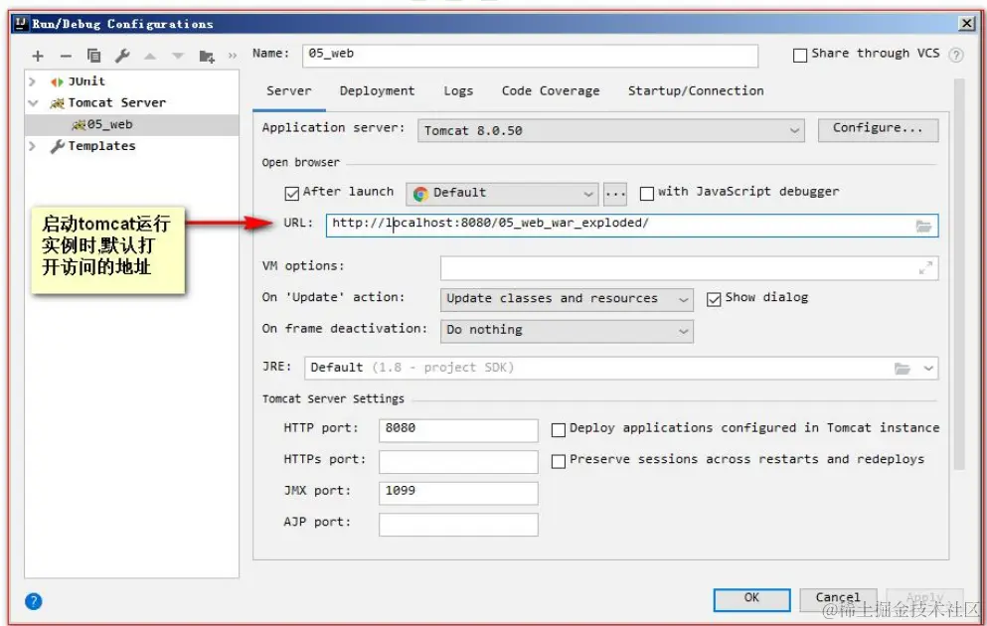Viewport: 987px width, 626px height.
Task: Enable Deploy applications configured in Tomcat instance
Action: (558, 429)
